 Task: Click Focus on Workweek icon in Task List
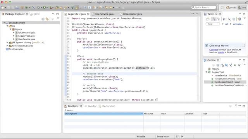click(x=224, y=19)
